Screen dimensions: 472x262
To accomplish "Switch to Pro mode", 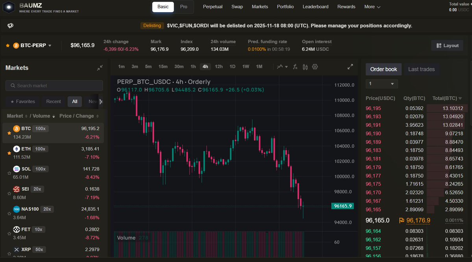I will tap(183, 7).
